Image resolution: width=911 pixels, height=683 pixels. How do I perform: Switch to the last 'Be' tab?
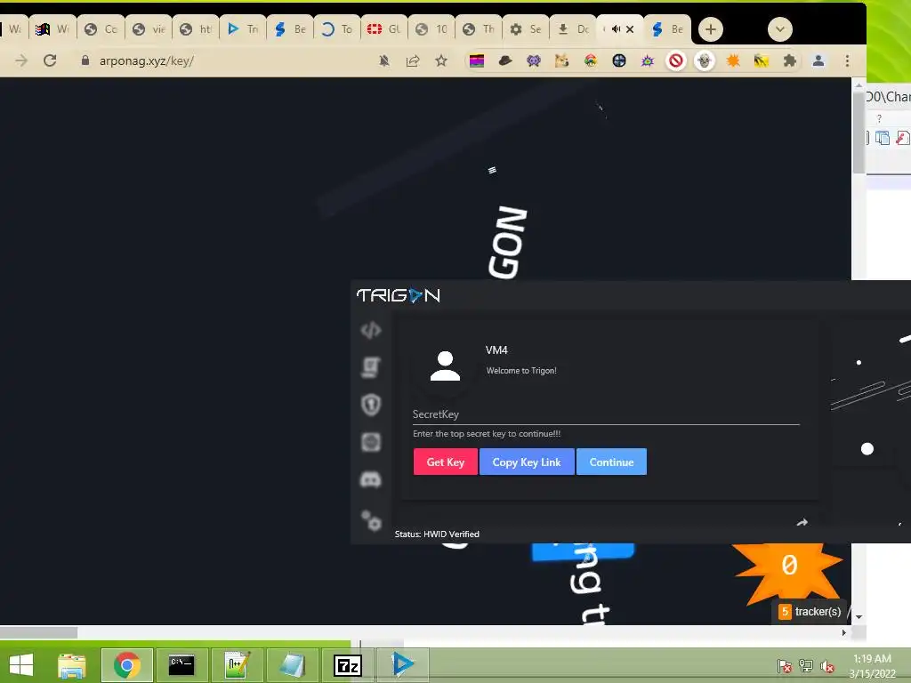667,29
